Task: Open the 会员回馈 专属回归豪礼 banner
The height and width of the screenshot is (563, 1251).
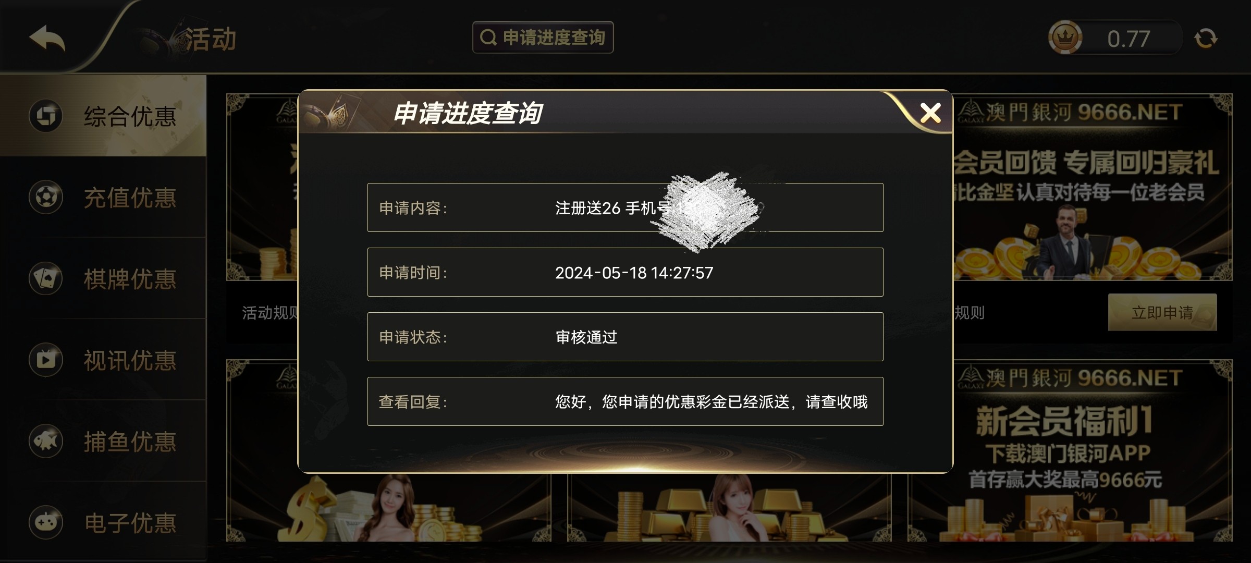Action: click(x=1093, y=187)
